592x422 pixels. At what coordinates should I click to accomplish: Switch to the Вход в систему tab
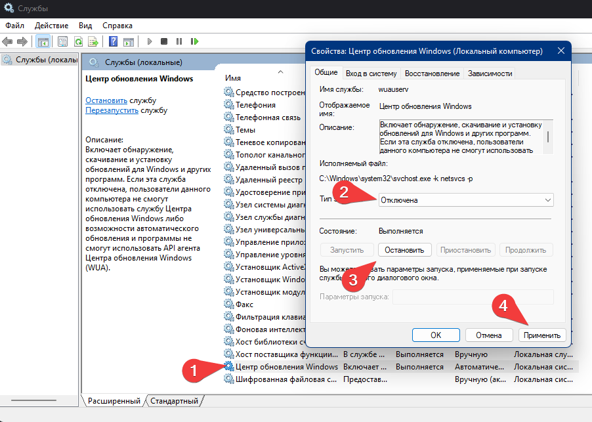371,74
